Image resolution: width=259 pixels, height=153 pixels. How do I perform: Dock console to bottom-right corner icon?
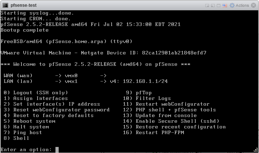pyautogui.click(x=207, y=5)
